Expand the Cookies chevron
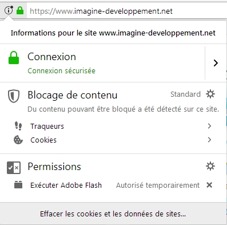The height and width of the screenshot is (225, 227). [x=209, y=140]
